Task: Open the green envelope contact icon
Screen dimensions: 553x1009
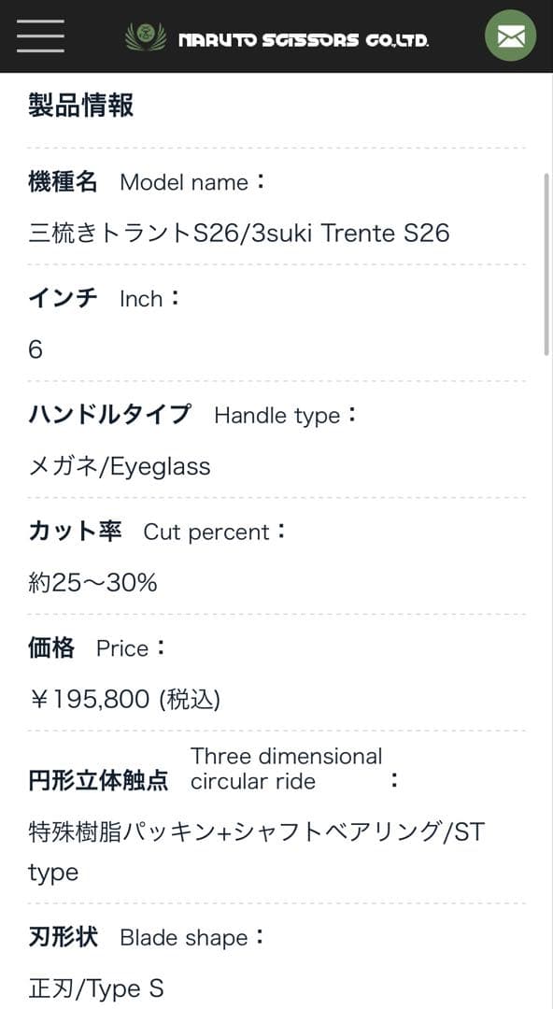Action: pos(510,37)
